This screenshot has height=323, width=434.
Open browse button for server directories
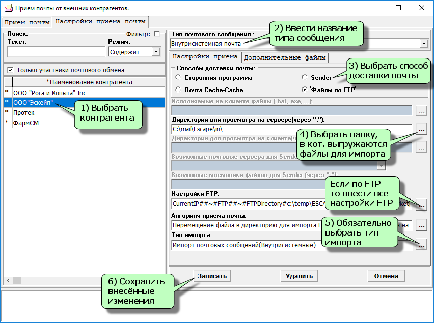(421, 129)
